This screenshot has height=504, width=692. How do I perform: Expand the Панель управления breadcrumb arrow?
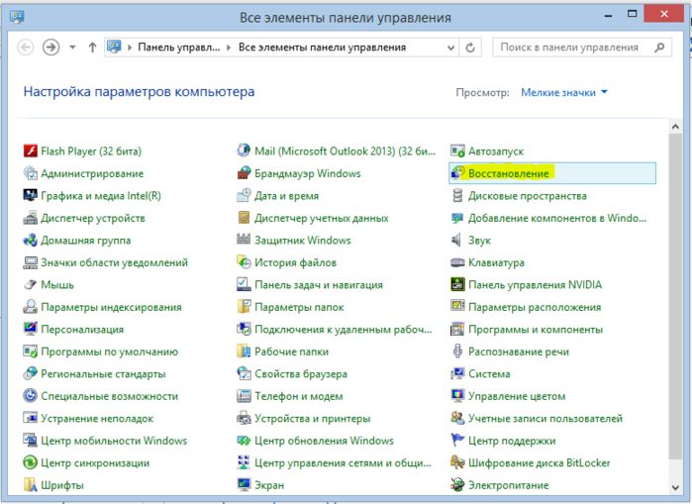pyautogui.click(x=228, y=48)
